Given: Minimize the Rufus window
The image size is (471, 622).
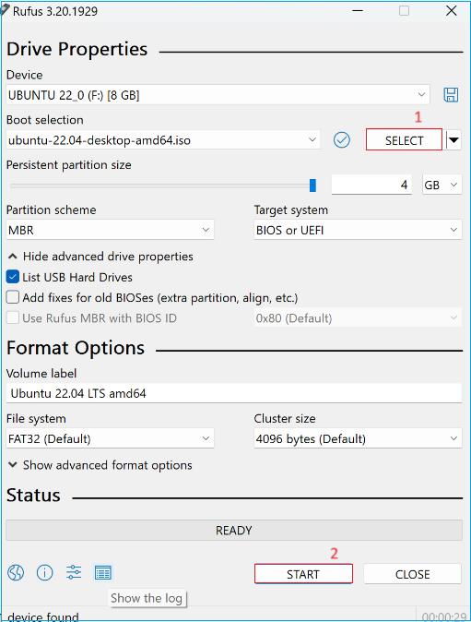Looking at the screenshot, I should tap(358, 11).
